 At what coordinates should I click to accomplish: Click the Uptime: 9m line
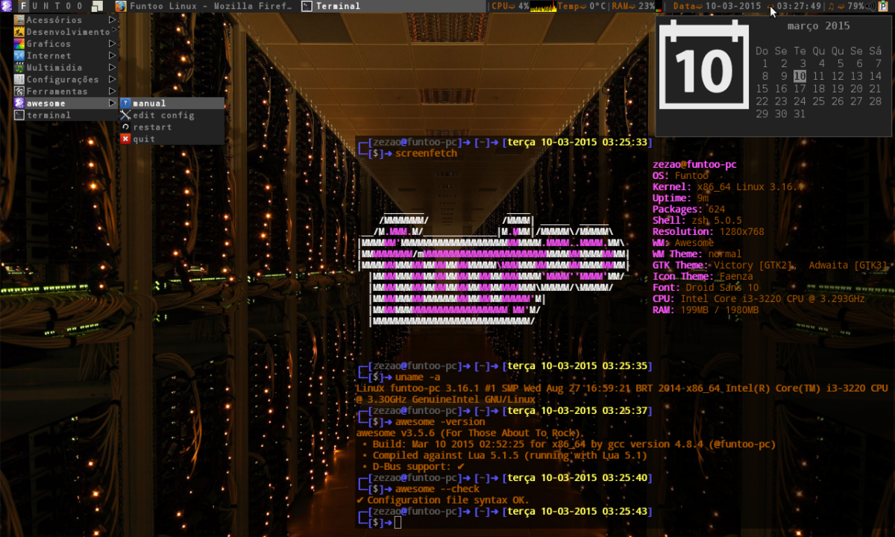[x=680, y=198]
